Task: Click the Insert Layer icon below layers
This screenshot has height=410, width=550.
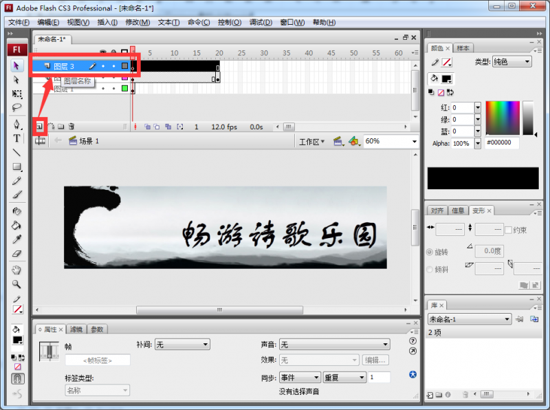Action: (x=40, y=127)
